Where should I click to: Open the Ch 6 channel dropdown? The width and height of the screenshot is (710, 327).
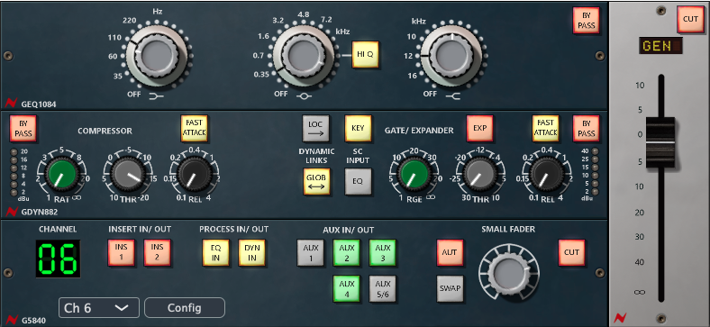tap(99, 308)
